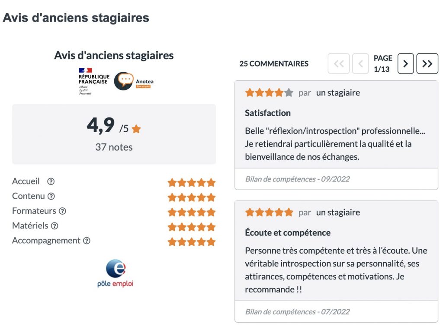Click the Bilan de compétences 09/2022 footer
443x327 pixels.
[336, 179]
